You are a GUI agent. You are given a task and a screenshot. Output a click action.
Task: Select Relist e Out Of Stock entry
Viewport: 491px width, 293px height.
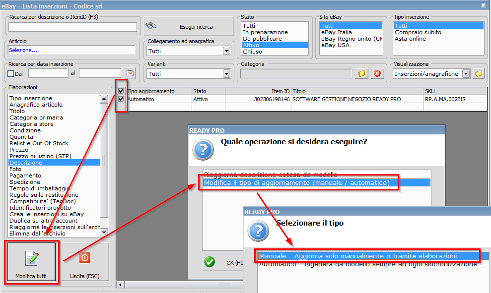click(x=54, y=143)
